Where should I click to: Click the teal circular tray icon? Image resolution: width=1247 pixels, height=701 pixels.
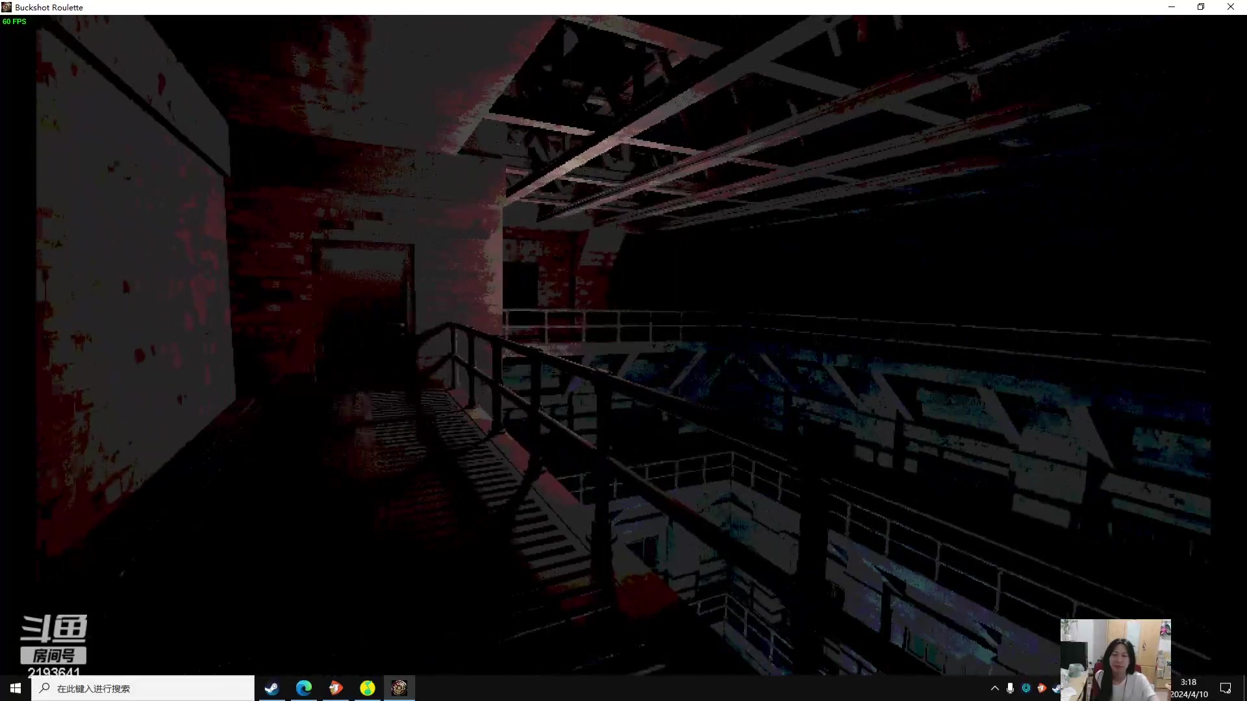1026,688
